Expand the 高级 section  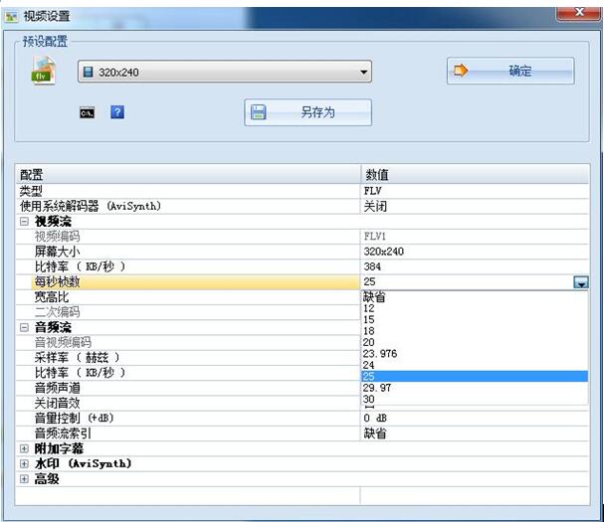point(24,478)
